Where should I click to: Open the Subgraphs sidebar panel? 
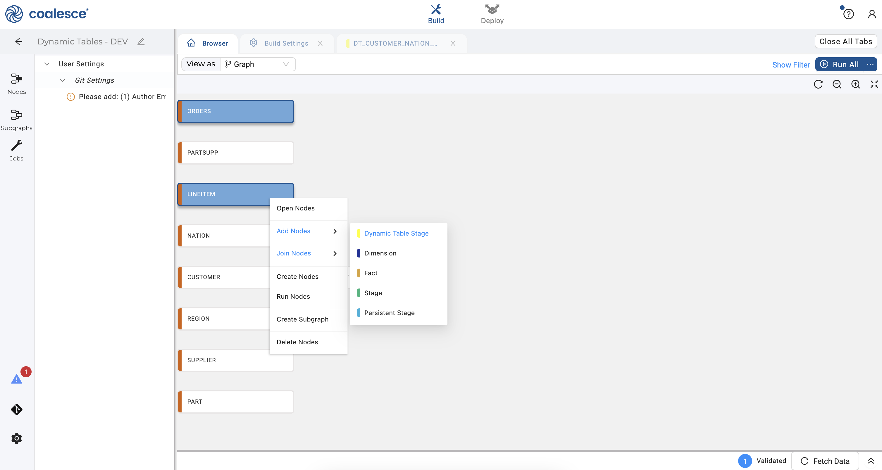coord(16,120)
